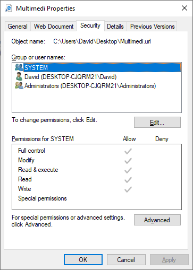Screen dimensions: 193x270
Task: Open the Previous Versions tab
Action: pos(152,27)
